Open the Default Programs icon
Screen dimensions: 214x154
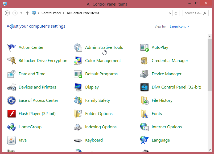78,74
